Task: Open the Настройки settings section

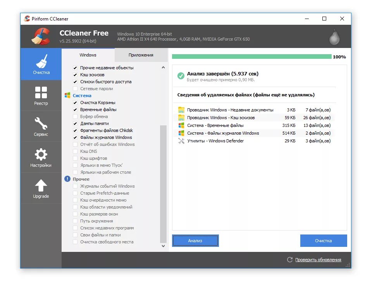Action: coord(41,157)
